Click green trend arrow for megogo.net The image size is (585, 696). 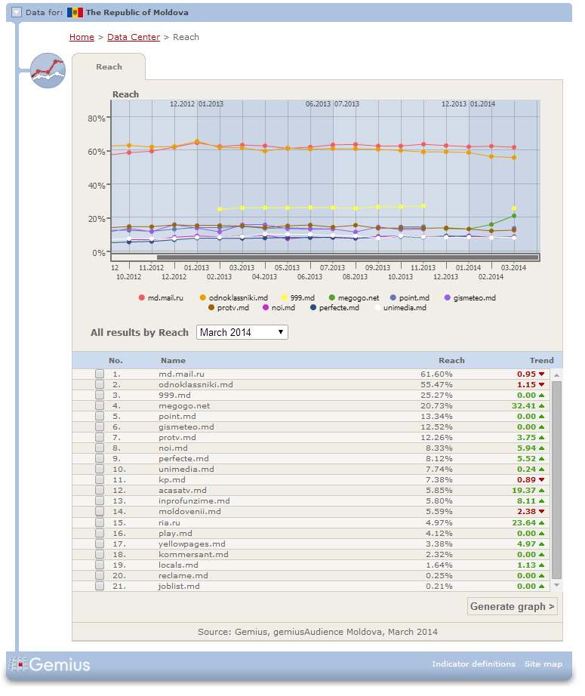pos(541,406)
